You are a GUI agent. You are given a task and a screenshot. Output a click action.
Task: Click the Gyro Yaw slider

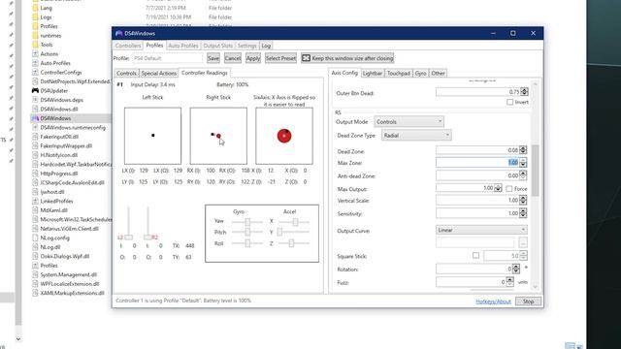247,222
